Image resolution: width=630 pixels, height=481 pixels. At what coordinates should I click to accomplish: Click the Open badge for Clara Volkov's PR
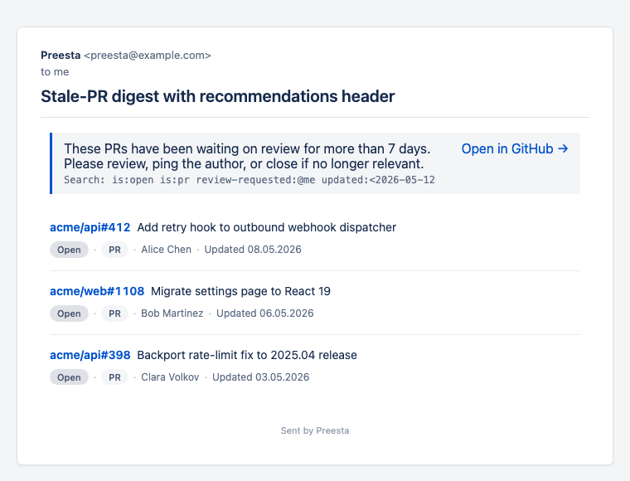[69, 377]
